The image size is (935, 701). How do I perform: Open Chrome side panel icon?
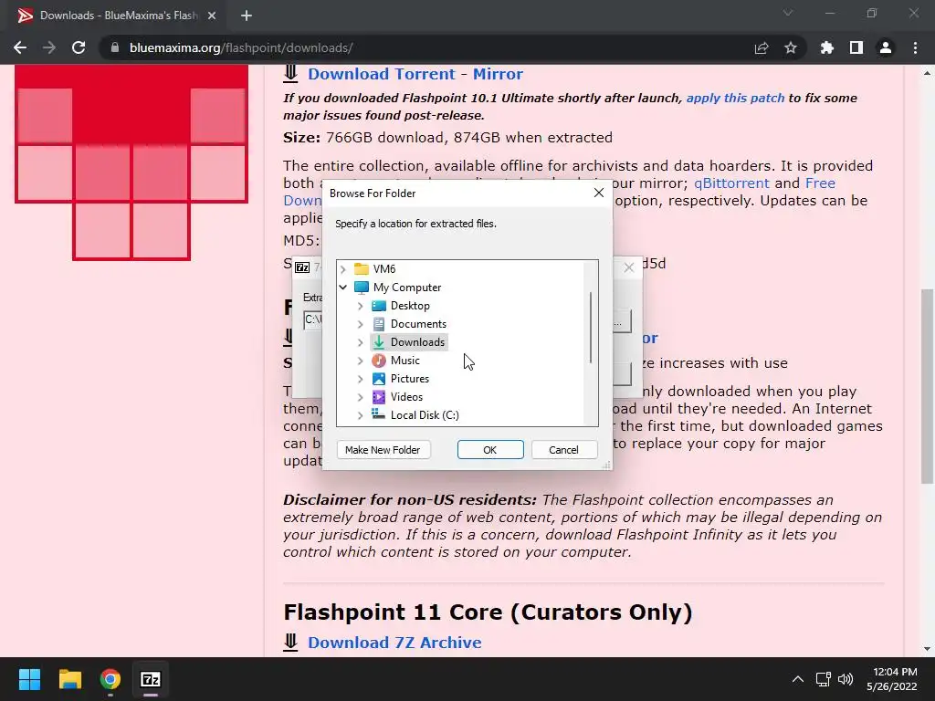tap(856, 47)
